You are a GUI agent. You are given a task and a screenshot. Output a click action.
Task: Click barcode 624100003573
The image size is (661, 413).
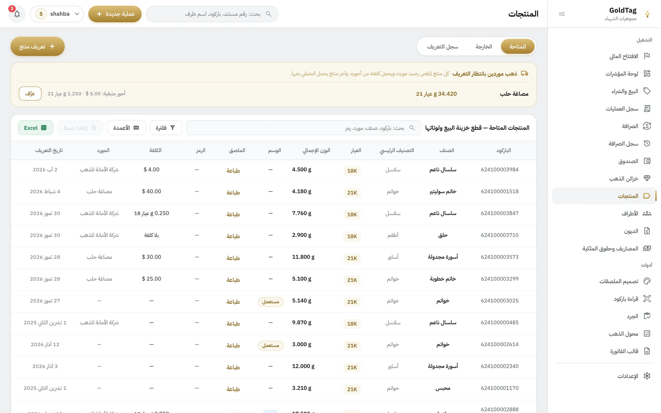click(x=500, y=257)
